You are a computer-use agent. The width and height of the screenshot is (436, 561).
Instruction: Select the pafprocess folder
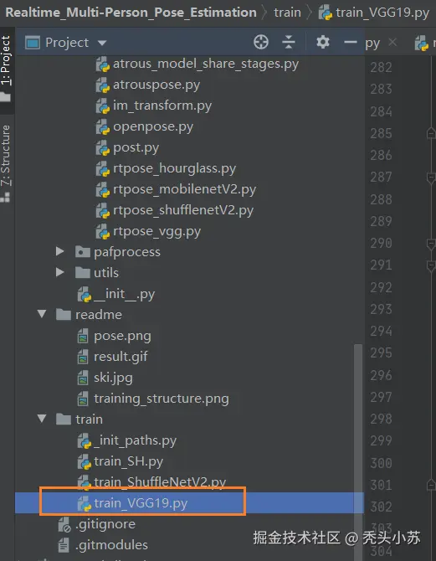tap(127, 252)
